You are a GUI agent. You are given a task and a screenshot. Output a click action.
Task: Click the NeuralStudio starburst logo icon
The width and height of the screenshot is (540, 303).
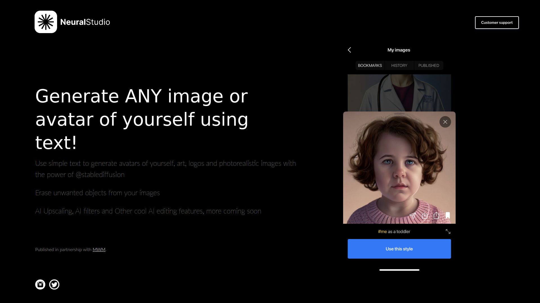[x=46, y=22]
